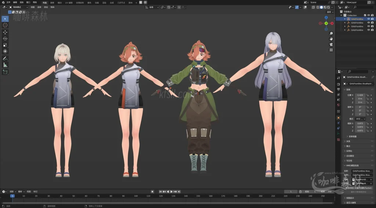Viewport: 376px width, 208px height.
Task: Select the Measure tool
Action: (x=5, y=65)
